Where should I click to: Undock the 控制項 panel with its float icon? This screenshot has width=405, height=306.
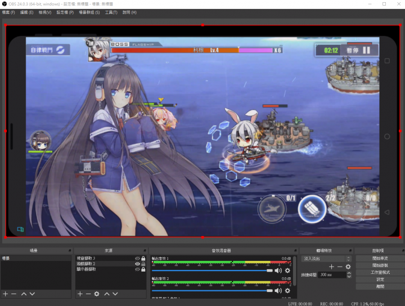[x=403, y=251]
